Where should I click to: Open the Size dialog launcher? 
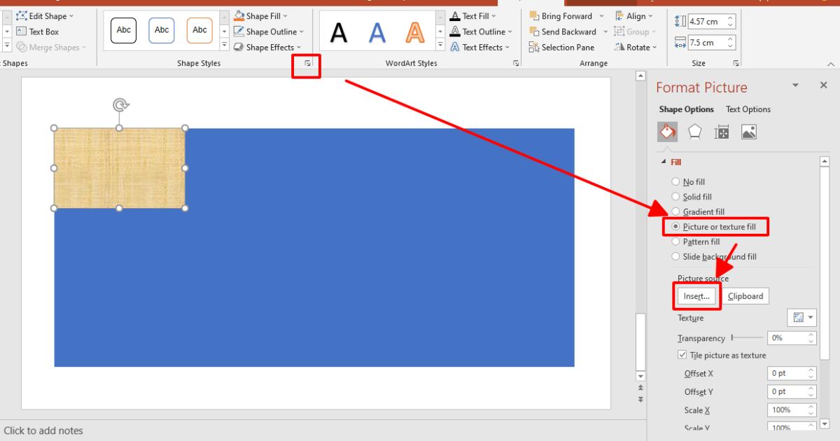[x=736, y=64]
